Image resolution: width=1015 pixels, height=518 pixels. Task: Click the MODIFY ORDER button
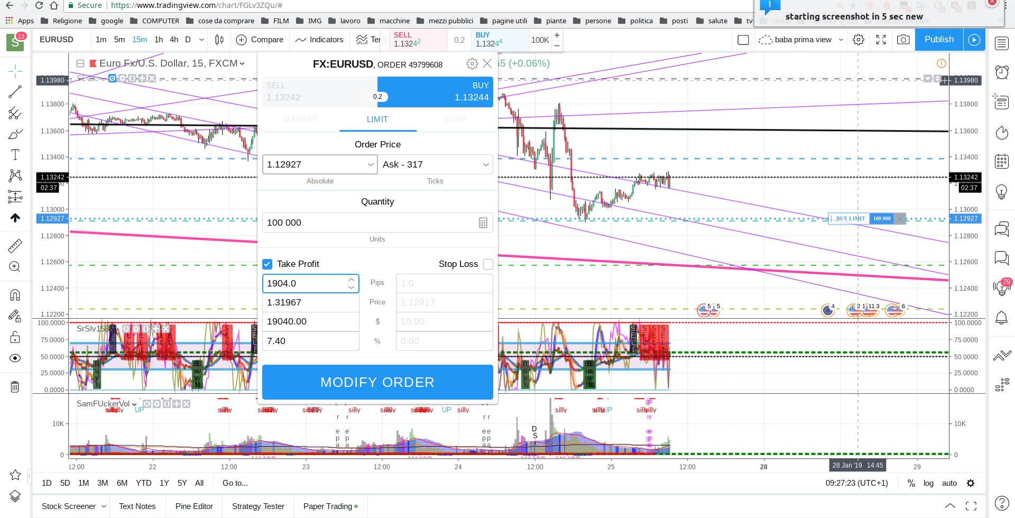(377, 382)
